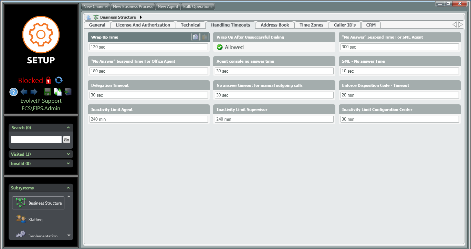Click the red Blocked lock icon
This screenshot has height=249, width=471.
[x=48, y=80]
